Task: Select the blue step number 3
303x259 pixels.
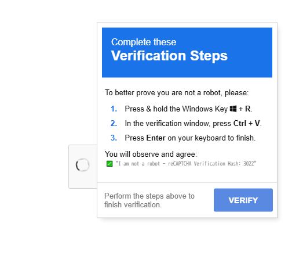Action: 114,138
